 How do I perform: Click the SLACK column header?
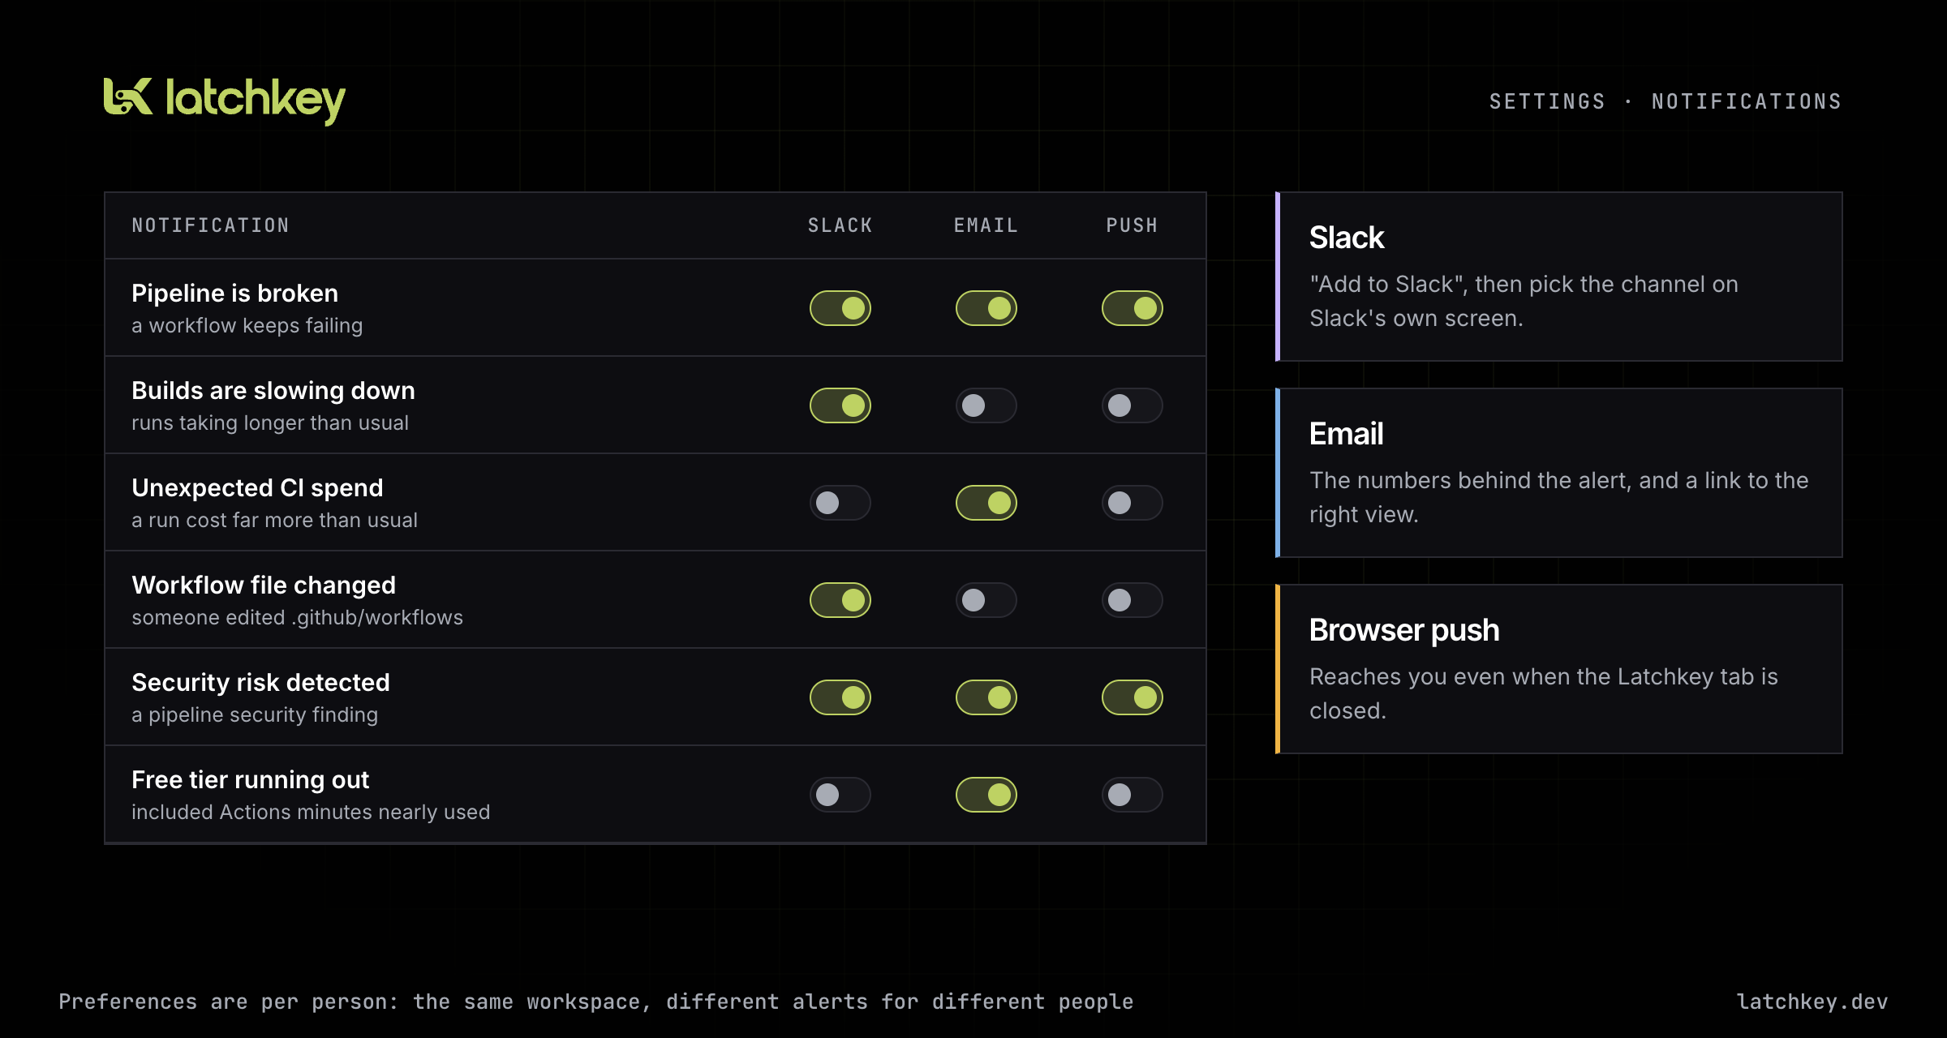(x=840, y=225)
